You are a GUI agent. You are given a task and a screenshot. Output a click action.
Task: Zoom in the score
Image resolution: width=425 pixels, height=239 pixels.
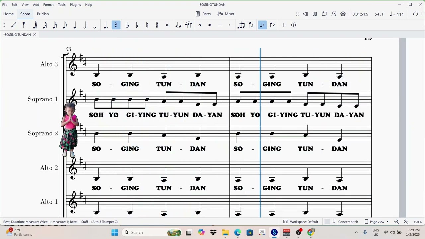tap(406, 222)
